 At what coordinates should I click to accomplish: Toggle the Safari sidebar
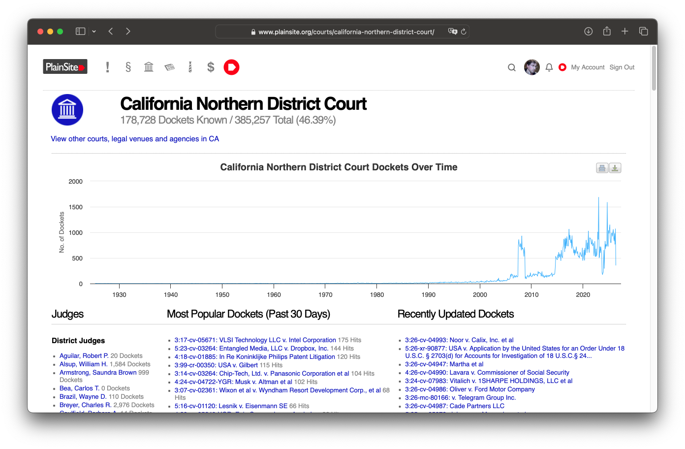81,31
